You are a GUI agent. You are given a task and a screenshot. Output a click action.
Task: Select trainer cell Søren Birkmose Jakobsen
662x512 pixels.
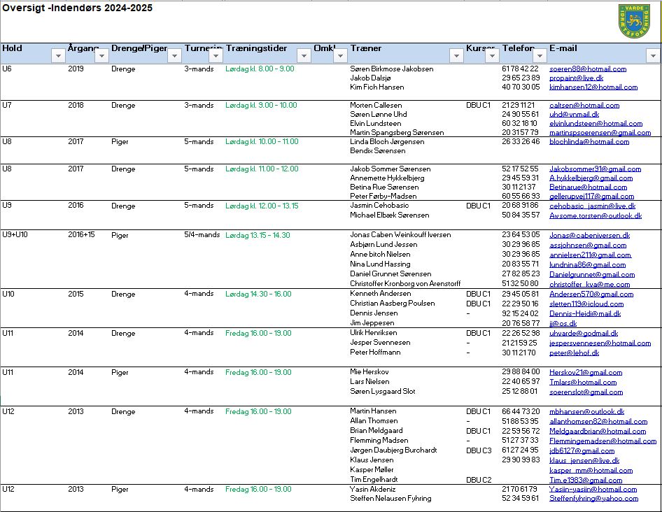tap(391, 69)
